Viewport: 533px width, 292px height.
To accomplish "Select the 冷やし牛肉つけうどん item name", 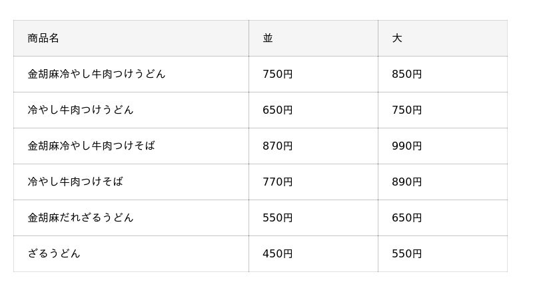I will 81,110.
